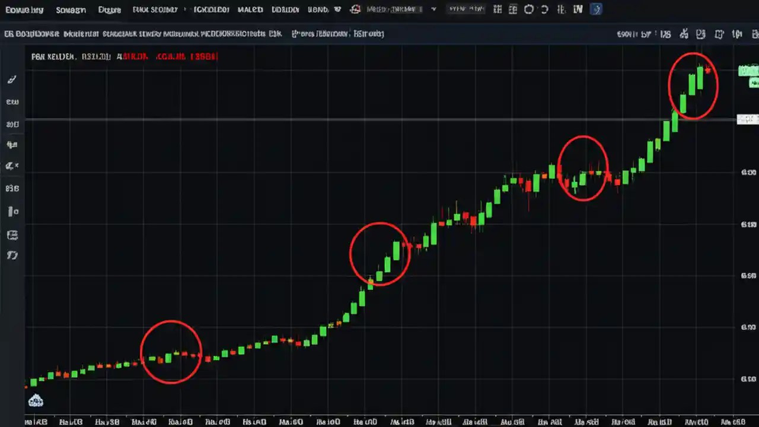
Task: Click the undo arrow in the top toolbar
Action: coord(528,9)
